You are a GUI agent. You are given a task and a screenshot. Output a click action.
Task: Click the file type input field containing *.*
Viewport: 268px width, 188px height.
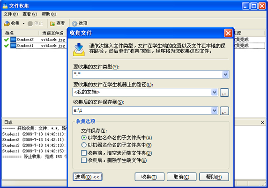click(147, 74)
